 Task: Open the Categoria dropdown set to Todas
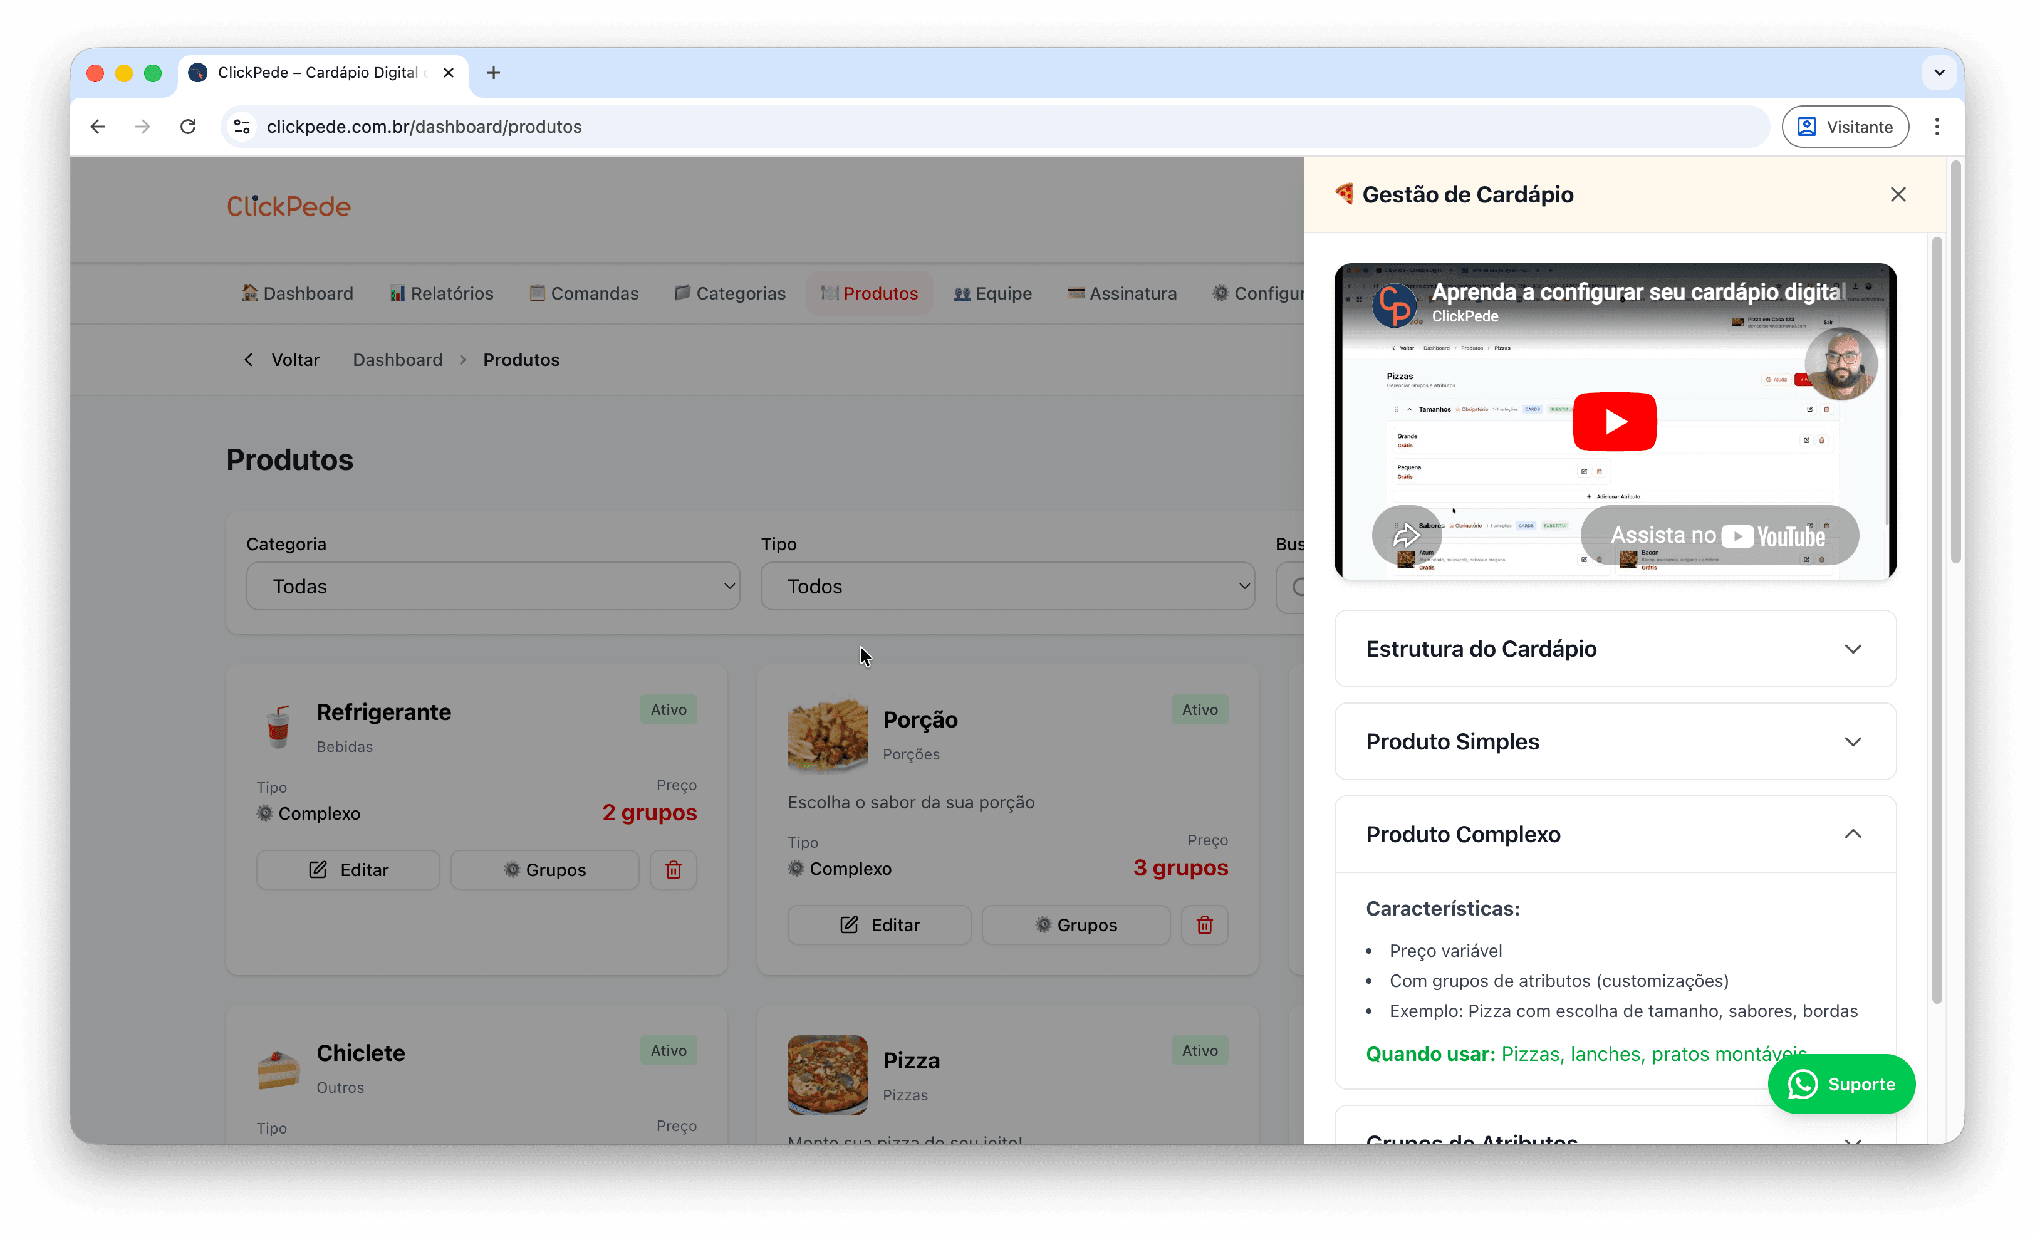[x=493, y=587]
